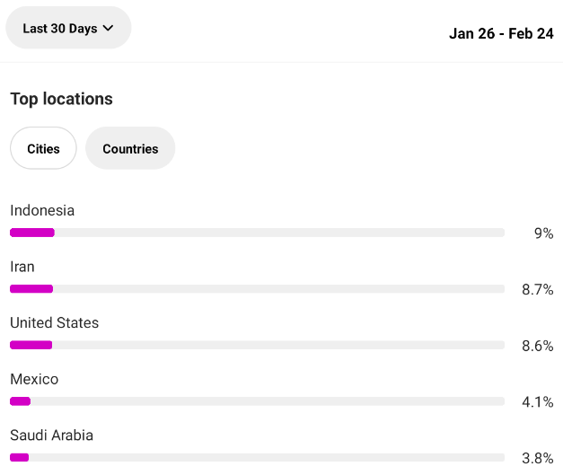This screenshot has width=563, height=475.
Task: Click the Mexico progress bar
Action: [x=257, y=401]
